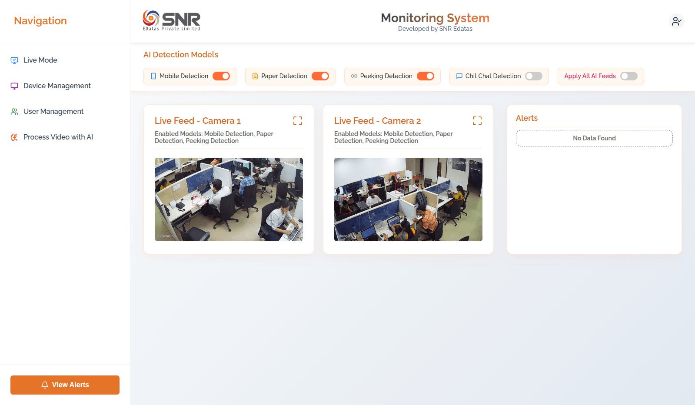Open User Management from sidebar
The width and height of the screenshot is (695, 405).
pos(53,112)
